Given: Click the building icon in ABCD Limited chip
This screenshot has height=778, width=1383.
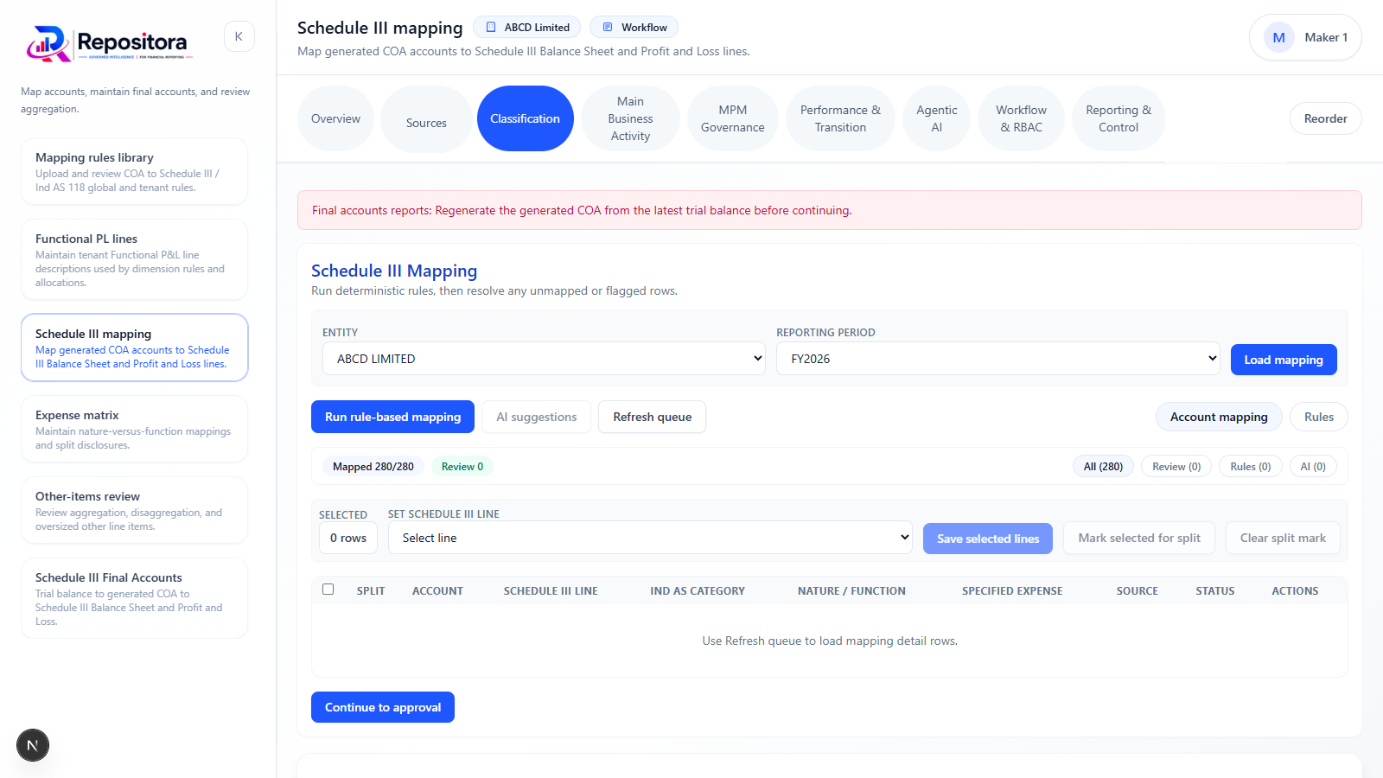Looking at the screenshot, I should [491, 28].
